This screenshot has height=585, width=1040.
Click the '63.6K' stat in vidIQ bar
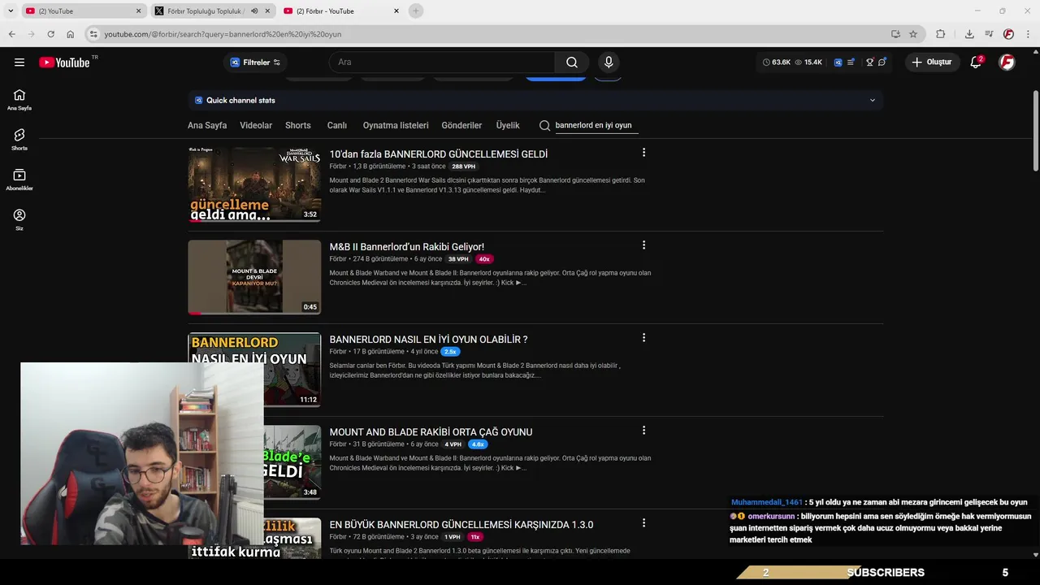(777, 63)
